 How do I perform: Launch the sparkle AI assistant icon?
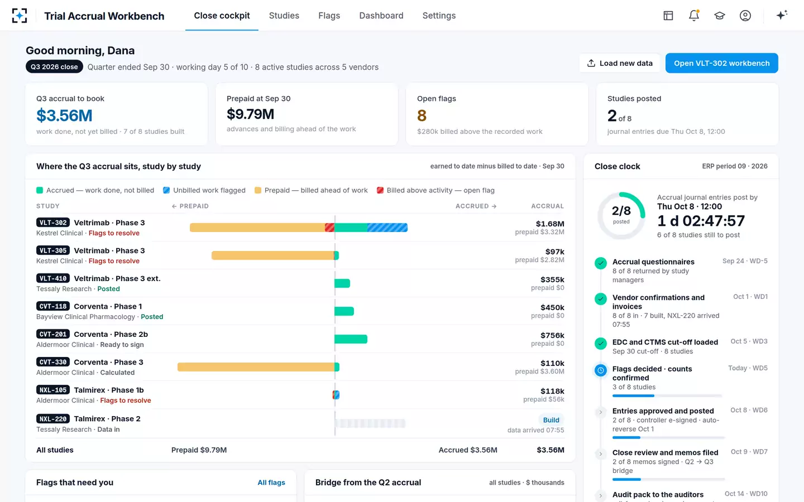click(x=782, y=15)
